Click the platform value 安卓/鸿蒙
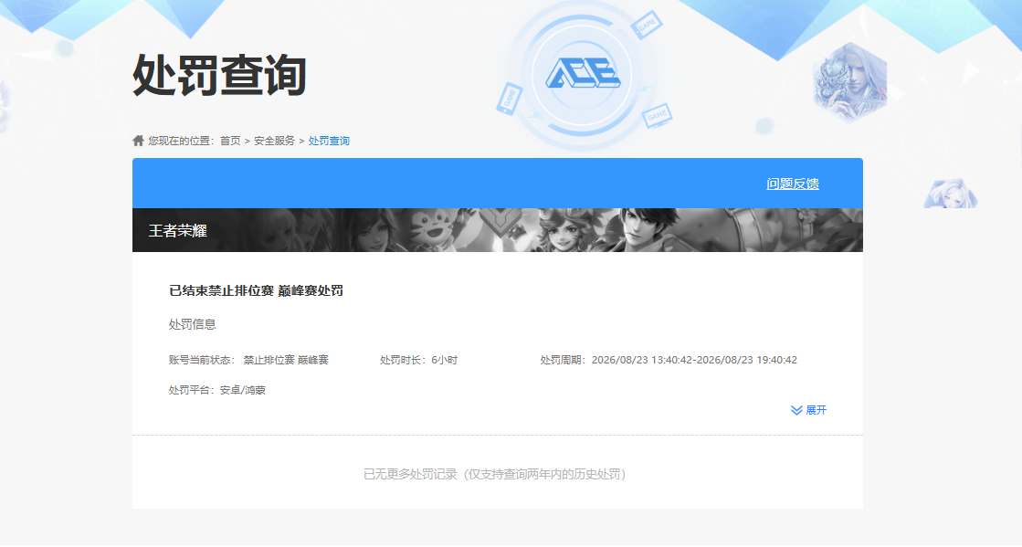The image size is (1022, 547). coord(242,390)
